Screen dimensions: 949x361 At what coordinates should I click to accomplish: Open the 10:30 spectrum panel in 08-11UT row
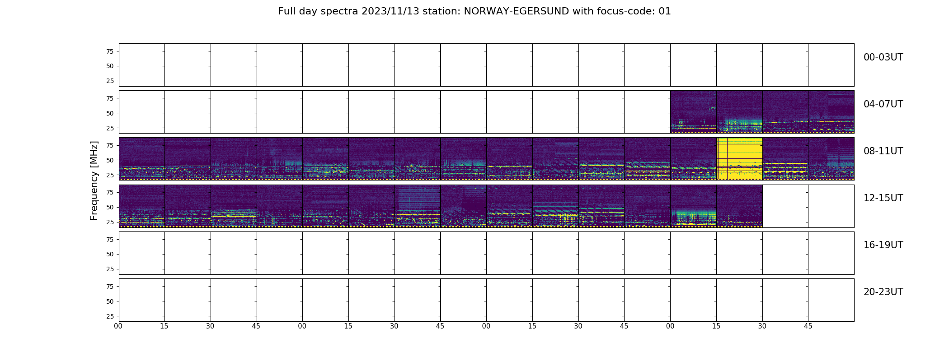point(601,159)
